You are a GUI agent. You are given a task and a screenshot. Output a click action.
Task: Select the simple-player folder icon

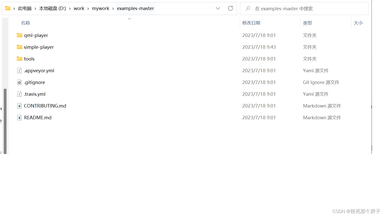click(x=19, y=47)
